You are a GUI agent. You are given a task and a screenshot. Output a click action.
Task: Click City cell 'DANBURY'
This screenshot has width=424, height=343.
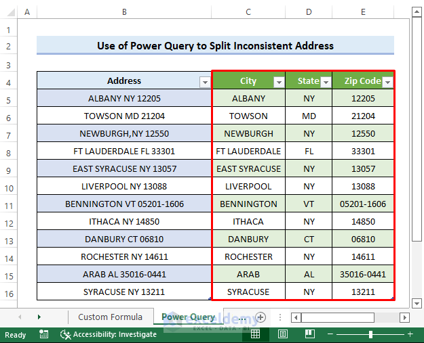pos(248,239)
